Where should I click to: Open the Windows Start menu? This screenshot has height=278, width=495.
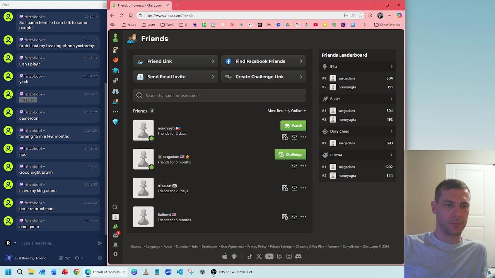click(x=8, y=272)
